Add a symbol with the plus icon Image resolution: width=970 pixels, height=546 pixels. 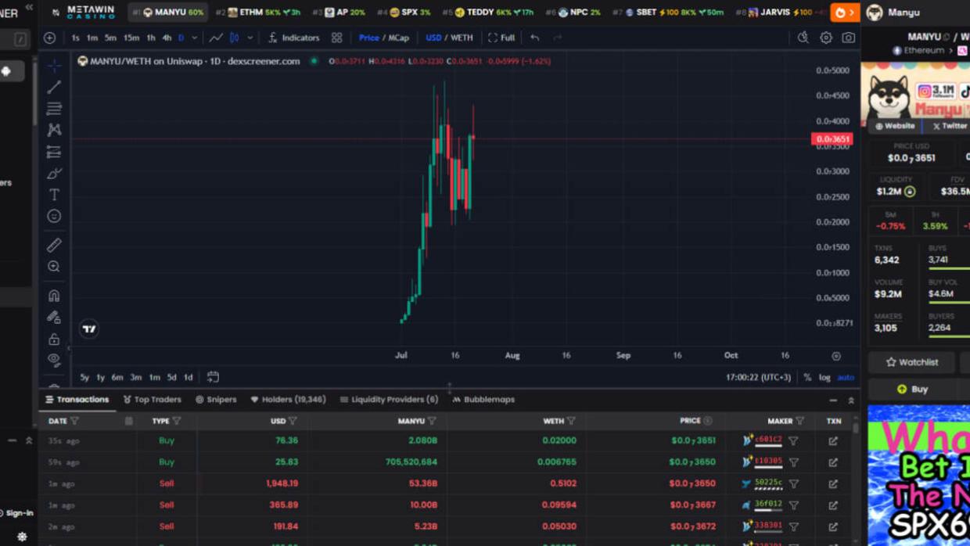50,38
